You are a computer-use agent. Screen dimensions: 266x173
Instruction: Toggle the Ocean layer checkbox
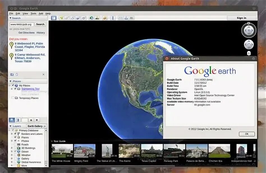pyautogui.click(x=15, y=151)
